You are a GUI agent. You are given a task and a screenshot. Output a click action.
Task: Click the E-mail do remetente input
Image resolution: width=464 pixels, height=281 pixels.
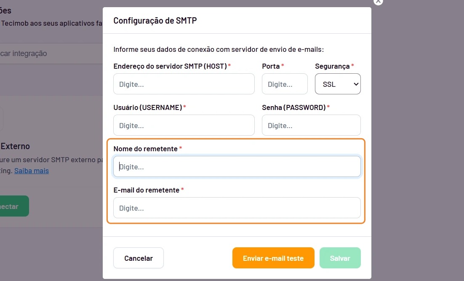coord(237,208)
